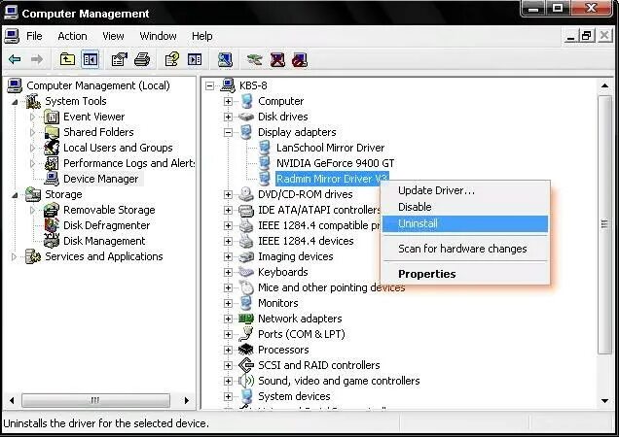The height and width of the screenshot is (437, 619).
Task: Click the Help toolbar icon
Action: point(172,59)
